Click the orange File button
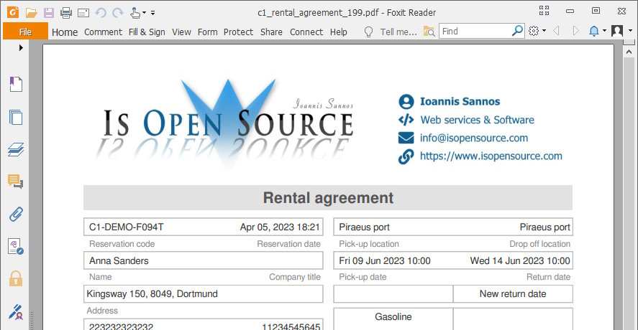Image resolution: width=638 pixels, height=330 pixels. (x=25, y=32)
